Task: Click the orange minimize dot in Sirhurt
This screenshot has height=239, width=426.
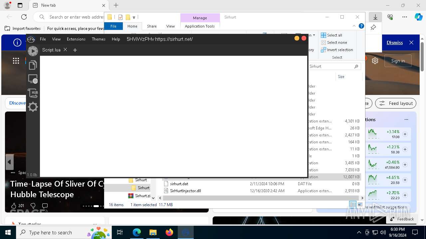Action: coord(297,38)
